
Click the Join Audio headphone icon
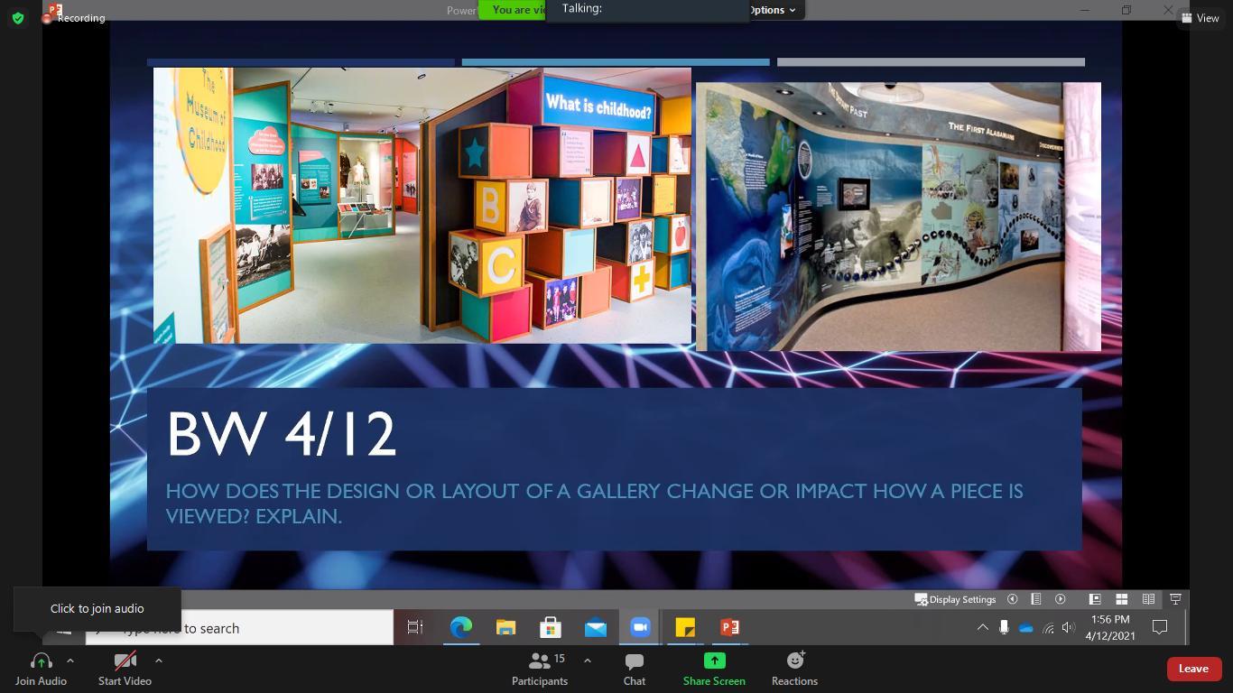[x=41, y=661]
